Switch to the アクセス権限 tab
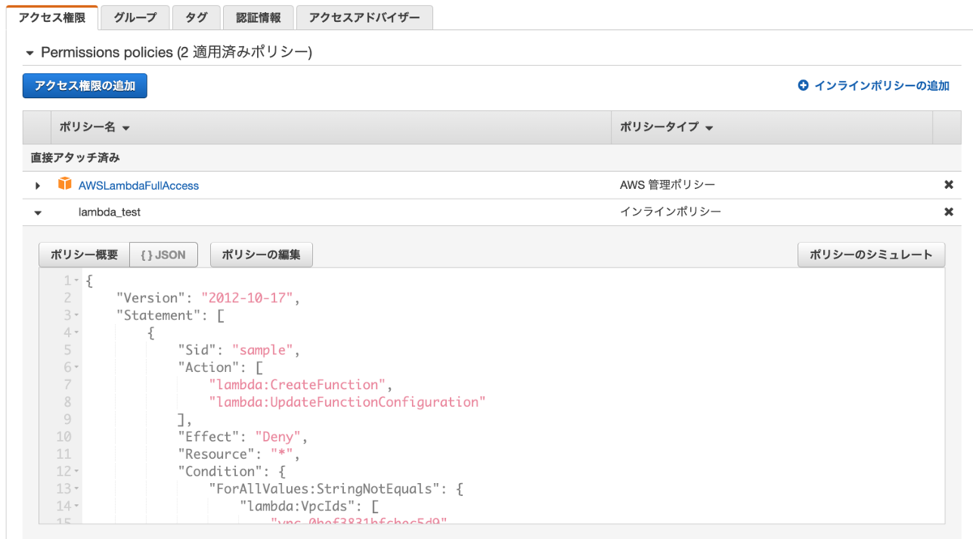The width and height of the screenshot is (973, 539). tap(52, 17)
